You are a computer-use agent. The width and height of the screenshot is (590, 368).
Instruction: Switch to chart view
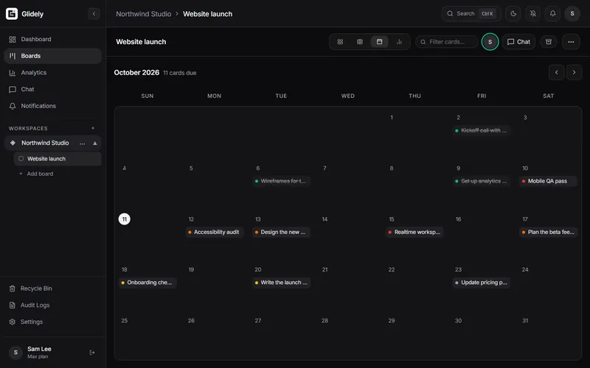coord(399,42)
